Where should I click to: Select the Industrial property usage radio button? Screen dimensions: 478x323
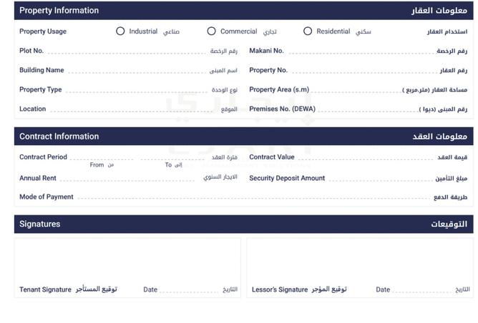120,31
